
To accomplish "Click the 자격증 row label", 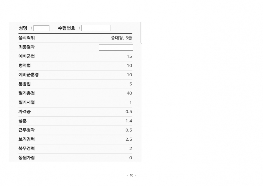I will (x=25, y=112).
